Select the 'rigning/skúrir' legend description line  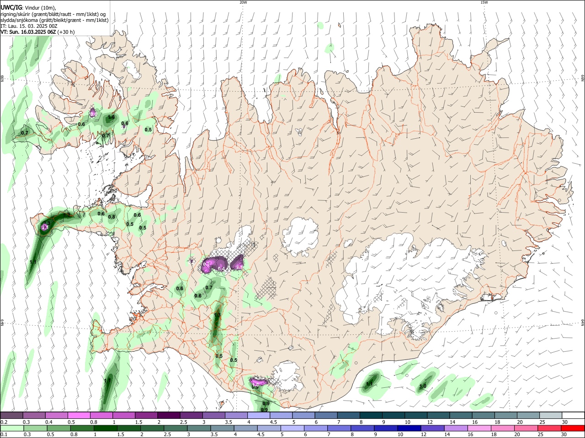[53, 14]
